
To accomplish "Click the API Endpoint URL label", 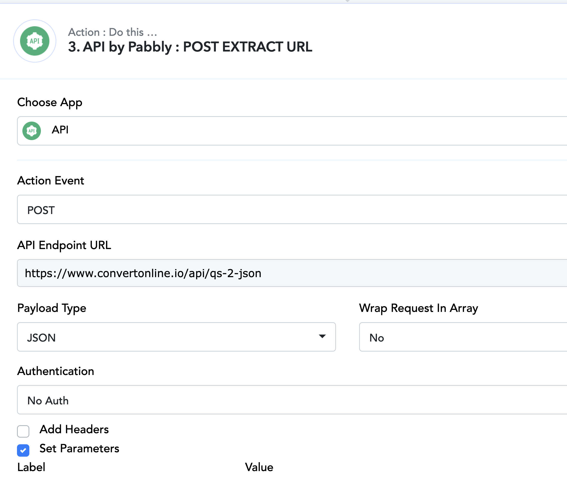I will click(x=64, y=245).
